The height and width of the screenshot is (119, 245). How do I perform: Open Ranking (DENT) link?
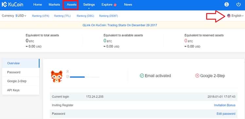click(109, 16)
